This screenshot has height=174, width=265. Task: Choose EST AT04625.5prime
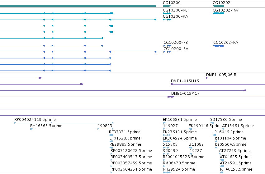(236, 157)
